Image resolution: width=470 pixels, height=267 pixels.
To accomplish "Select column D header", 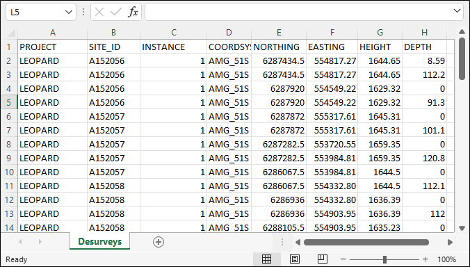I will [229, 33].
